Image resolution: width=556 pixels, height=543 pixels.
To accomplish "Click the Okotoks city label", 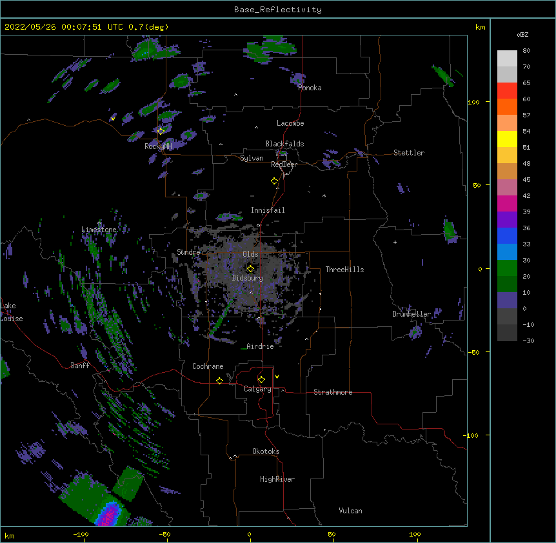I will tap(266, 451).
